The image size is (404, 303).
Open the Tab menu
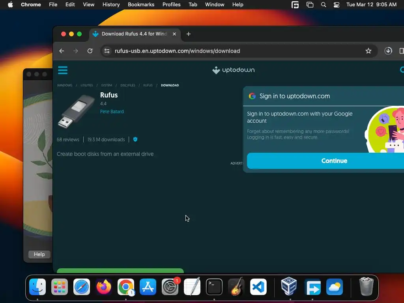pyautogui.click(x=193, y=5)
